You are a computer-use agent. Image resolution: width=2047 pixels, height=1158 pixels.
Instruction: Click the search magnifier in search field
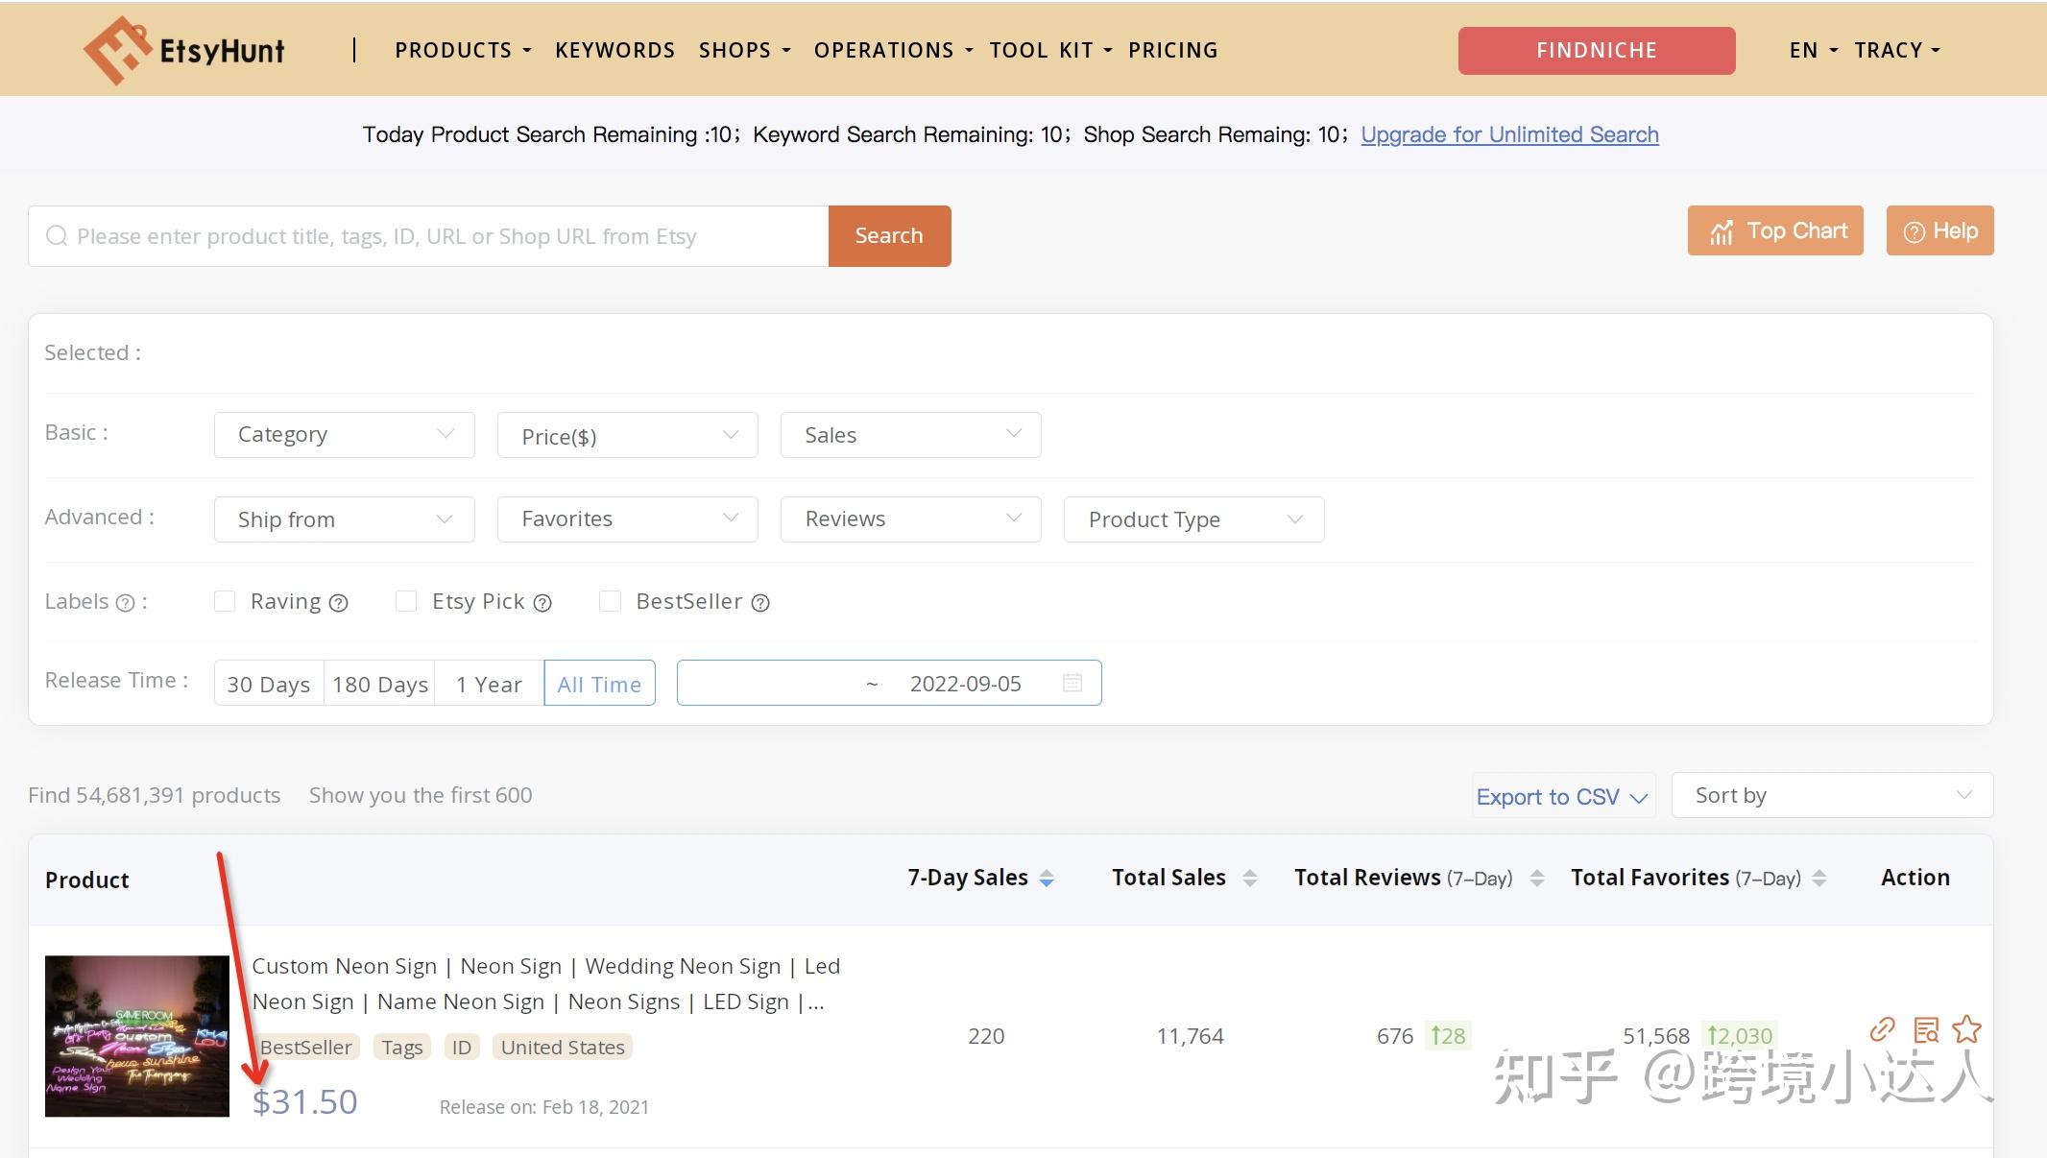pos(58,235)
